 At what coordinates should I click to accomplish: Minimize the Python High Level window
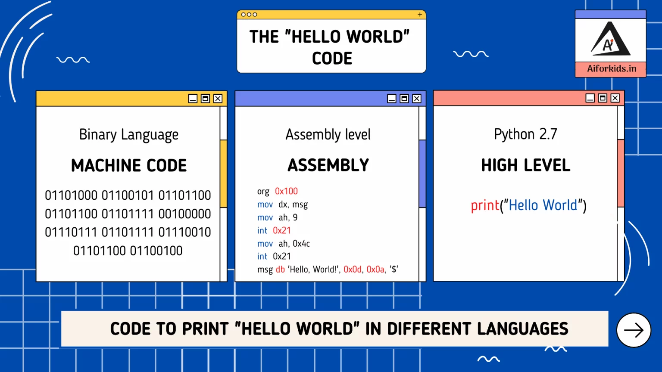[590, 98]
